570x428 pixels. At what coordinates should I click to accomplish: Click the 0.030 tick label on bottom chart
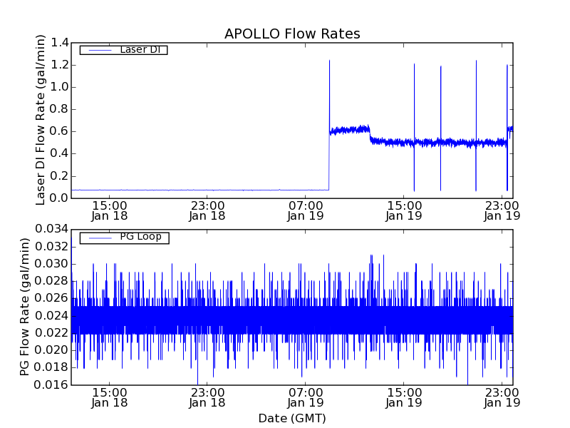tap(51, 264)
